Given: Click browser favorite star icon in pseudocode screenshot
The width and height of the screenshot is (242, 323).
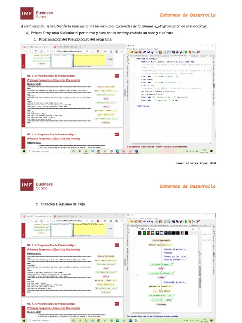Looking at the screenshot, I should 92,51.
